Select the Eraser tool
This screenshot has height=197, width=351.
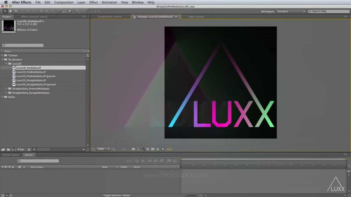pyautogui.click(x=70, y=11)
